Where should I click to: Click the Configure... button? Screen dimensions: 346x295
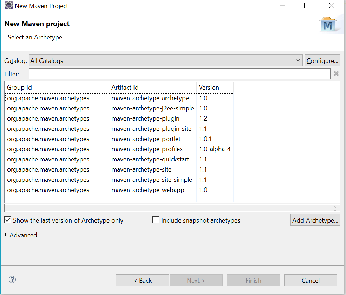tap(322, 60)
